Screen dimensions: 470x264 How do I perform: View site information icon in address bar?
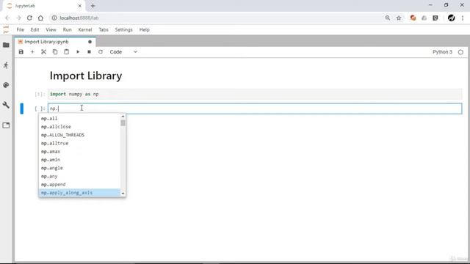click(54, 18)
